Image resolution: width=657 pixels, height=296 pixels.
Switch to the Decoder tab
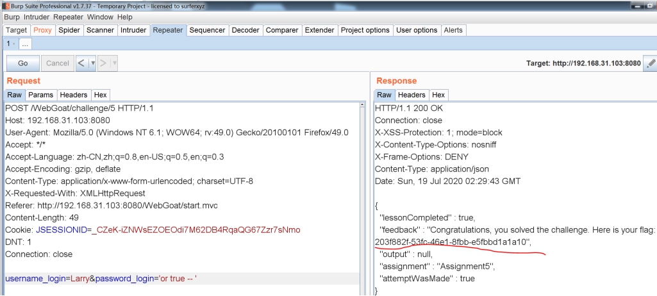click(x=245, y=30)
